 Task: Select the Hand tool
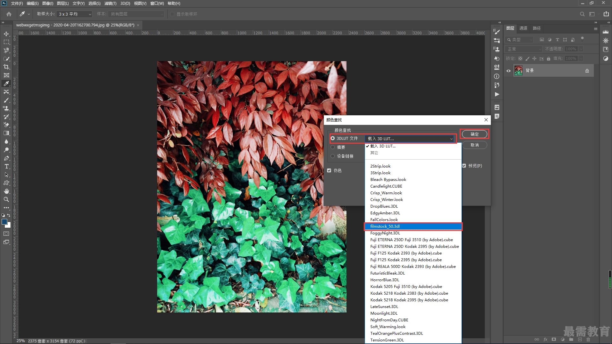[x=6, y=191]
